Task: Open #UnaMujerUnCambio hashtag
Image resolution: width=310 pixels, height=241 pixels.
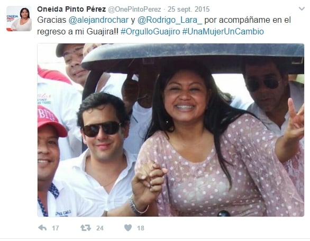Action: pyautogui.click(x=223, y=31)
